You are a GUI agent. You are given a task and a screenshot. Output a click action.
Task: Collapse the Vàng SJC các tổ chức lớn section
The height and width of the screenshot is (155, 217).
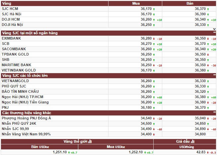pos(214,76)
